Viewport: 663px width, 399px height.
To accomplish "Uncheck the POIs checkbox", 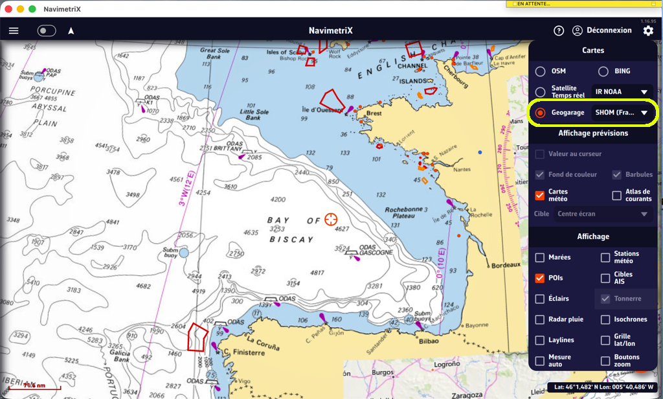I will [x=539, y=278].
